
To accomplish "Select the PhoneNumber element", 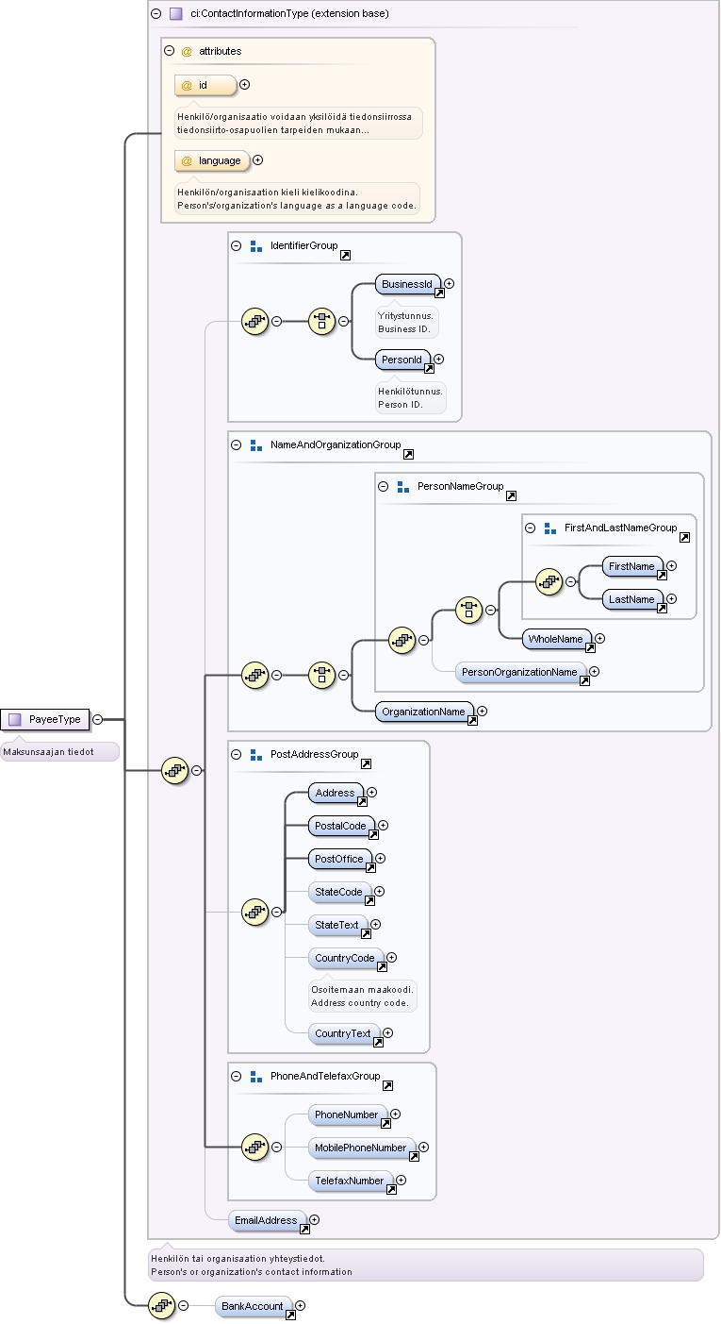I will pos(348,1115).
